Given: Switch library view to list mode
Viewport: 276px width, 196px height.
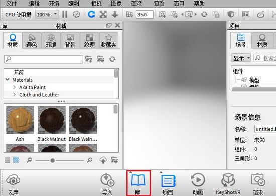Looking at the screenshot, I should click(8, 160).
